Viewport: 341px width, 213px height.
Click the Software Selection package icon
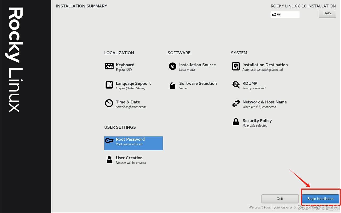(173, 86)
